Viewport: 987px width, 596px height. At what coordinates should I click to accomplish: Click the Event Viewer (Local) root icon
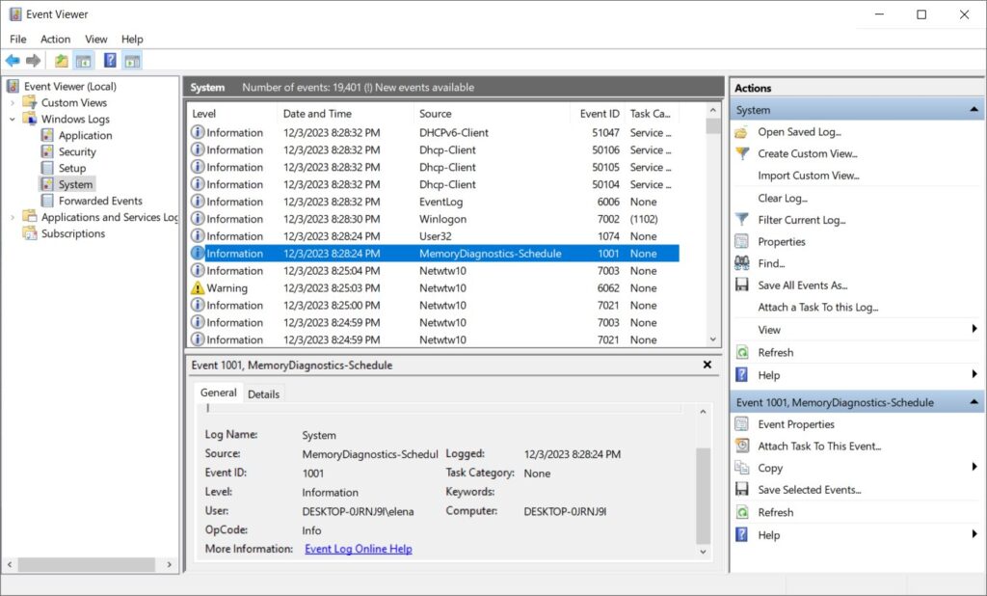[x=13, y=86]
